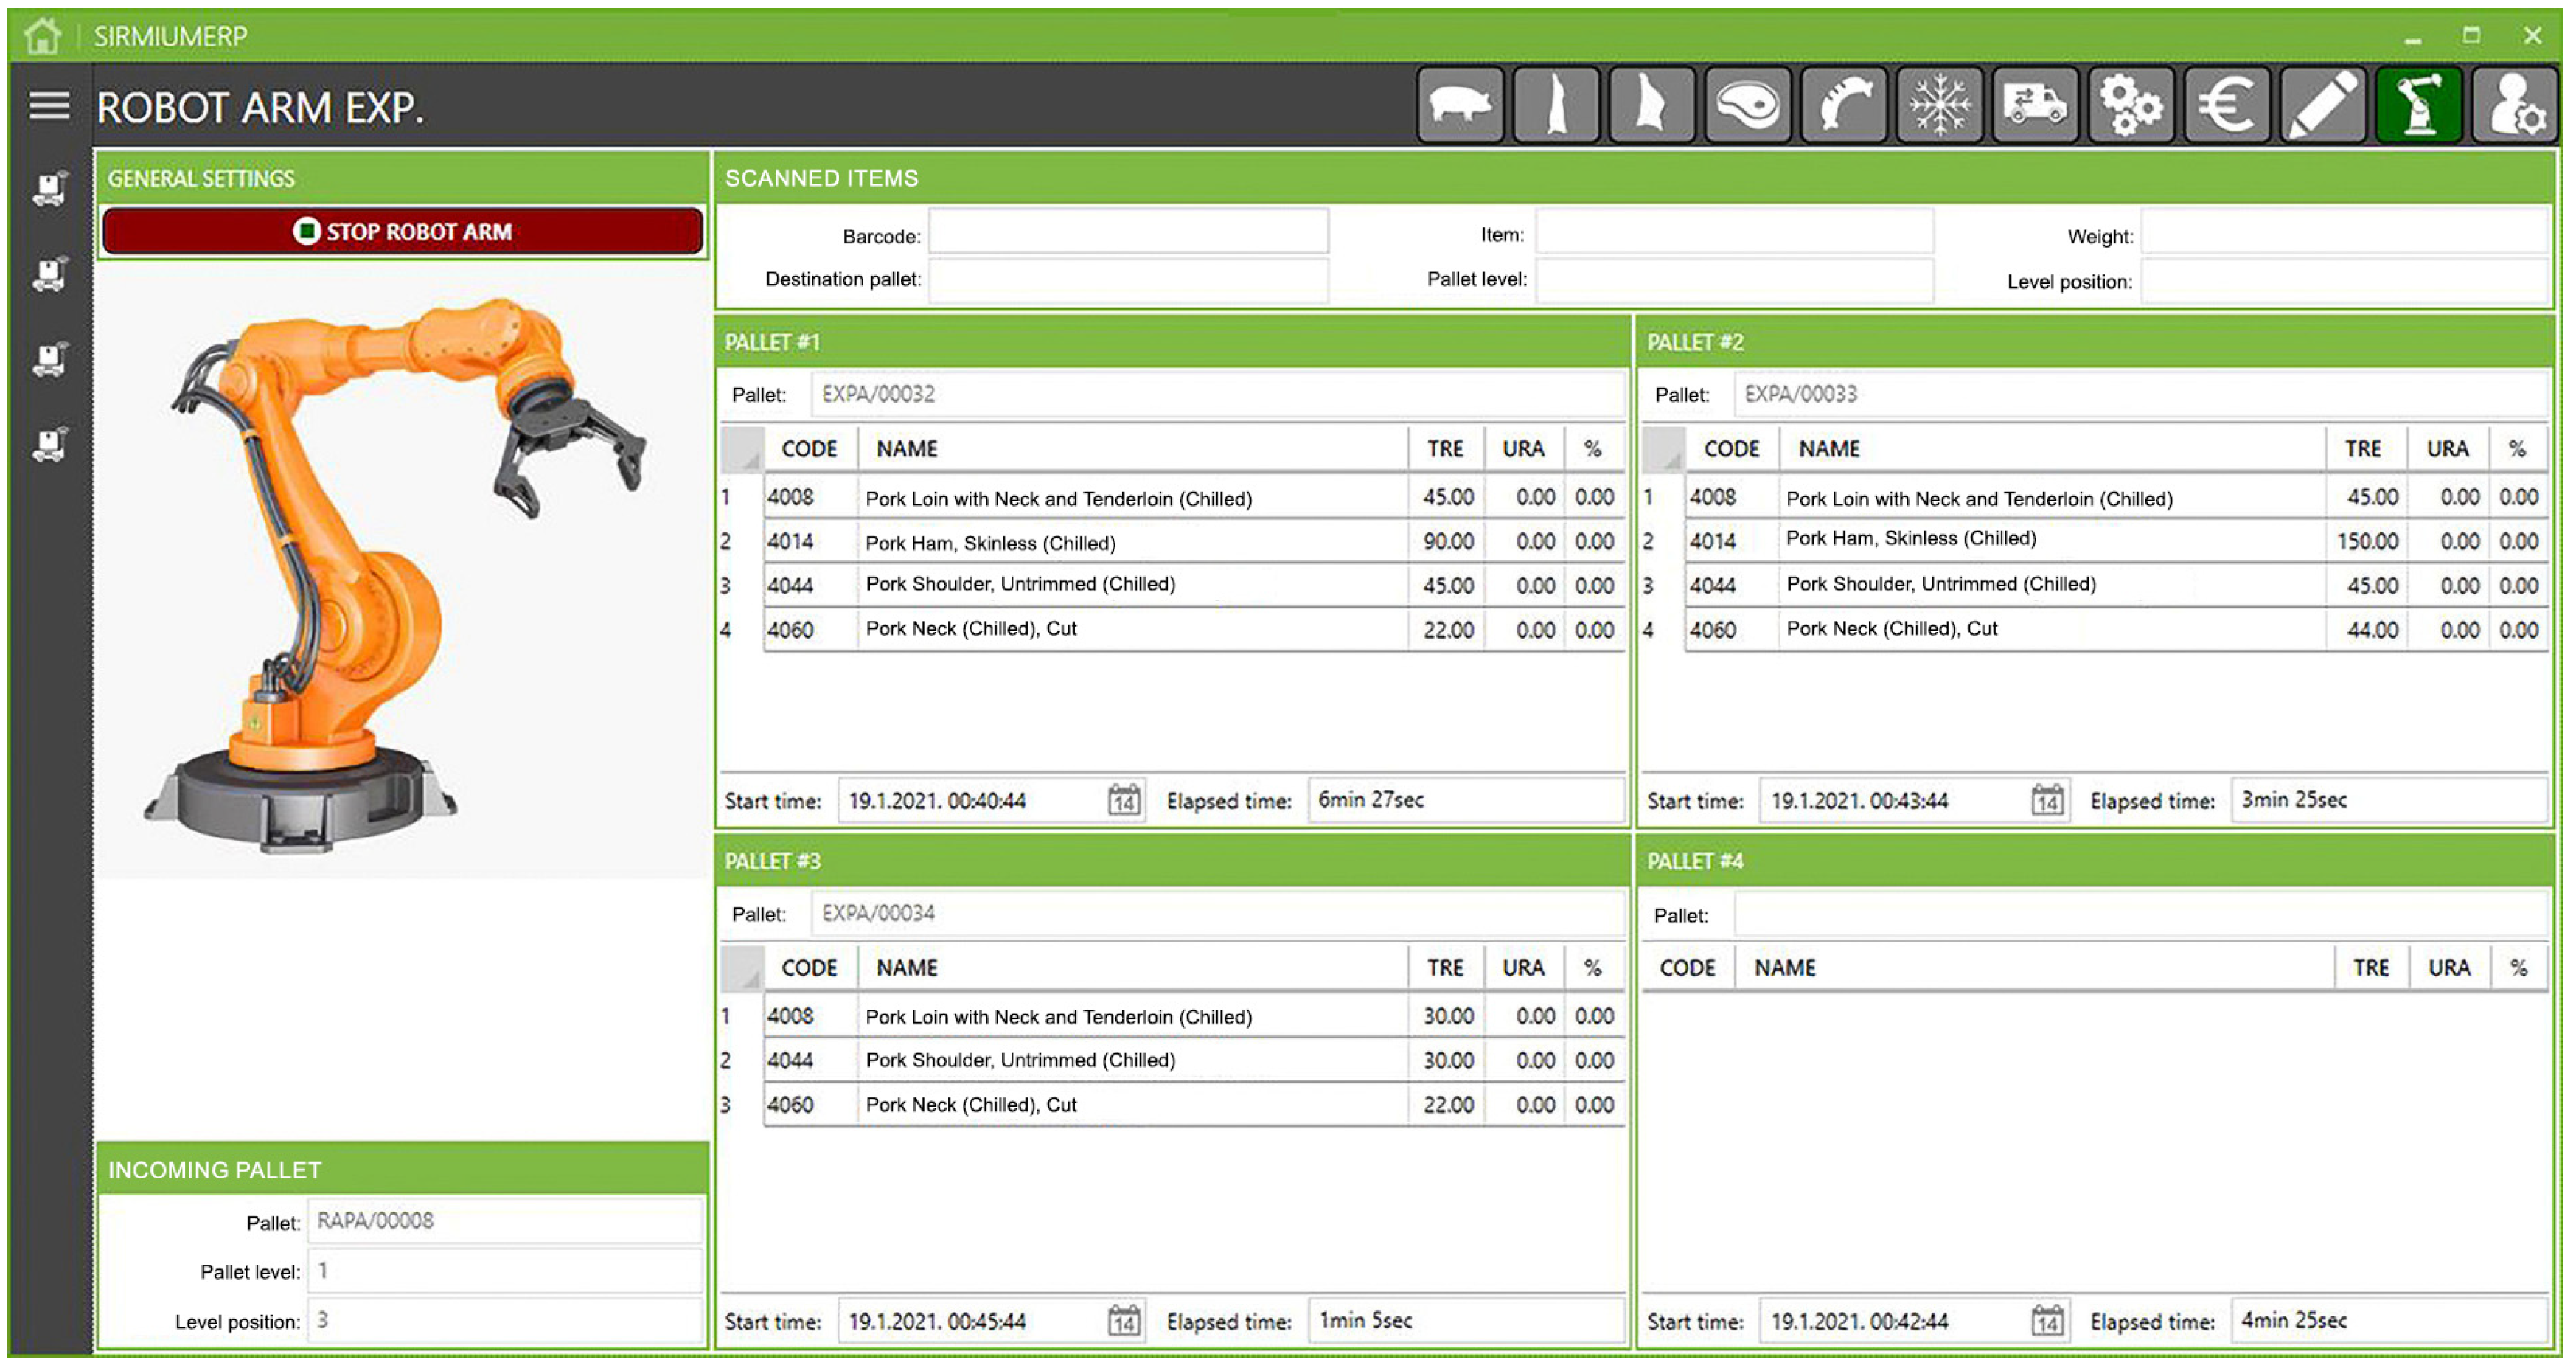Click the Barcode input field
The image size is (2576, 1368).
click(x=1129, y=232)
